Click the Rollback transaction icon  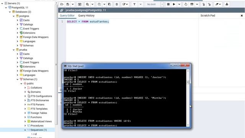click(x=209, y=4)
